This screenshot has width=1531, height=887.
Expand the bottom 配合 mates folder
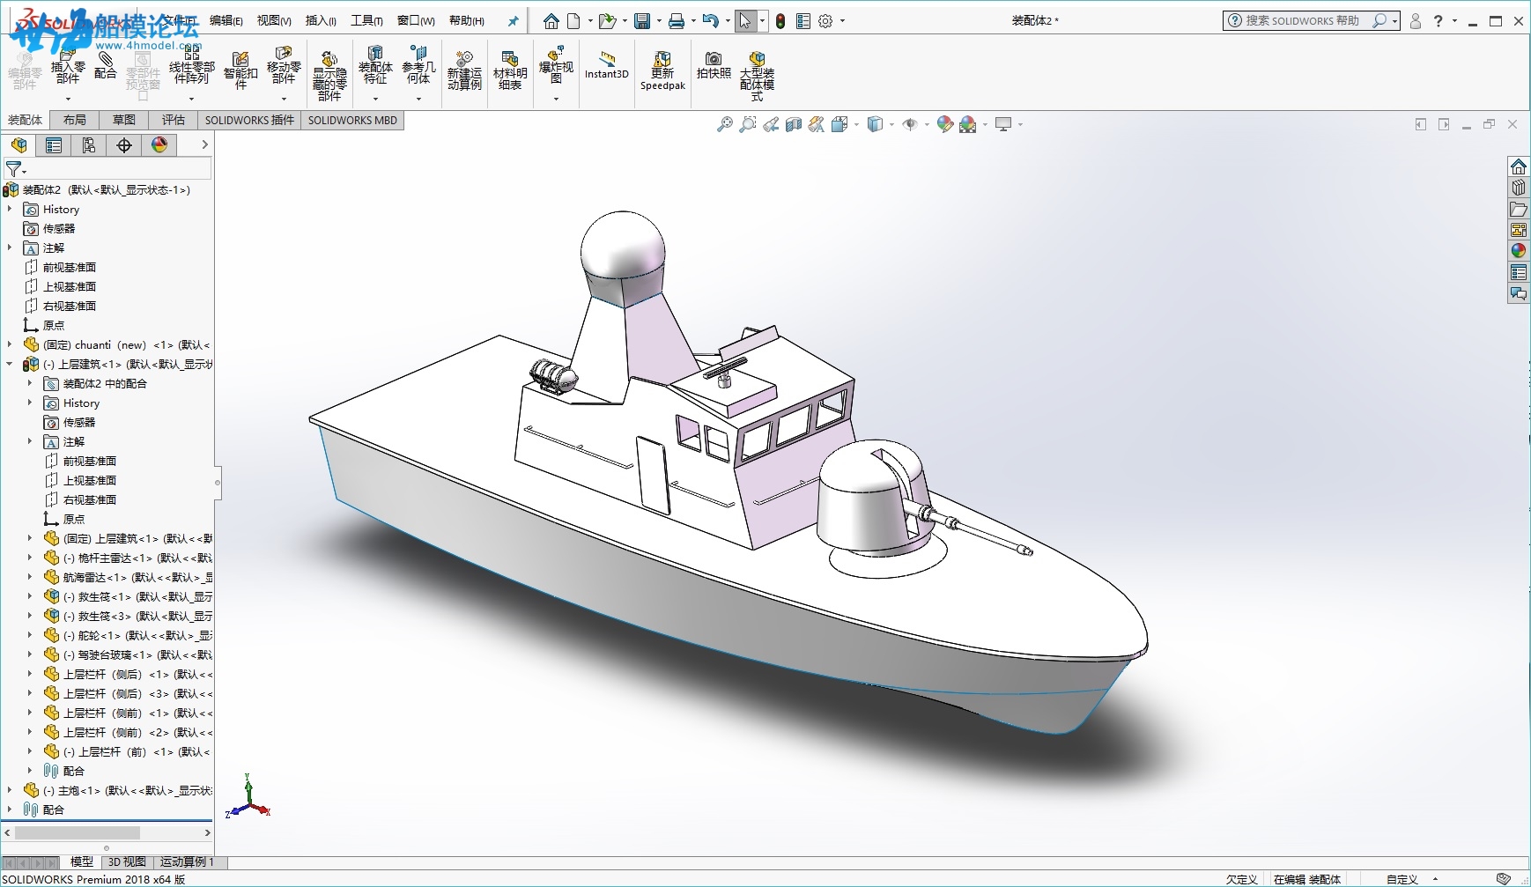(x=10, y=809)
